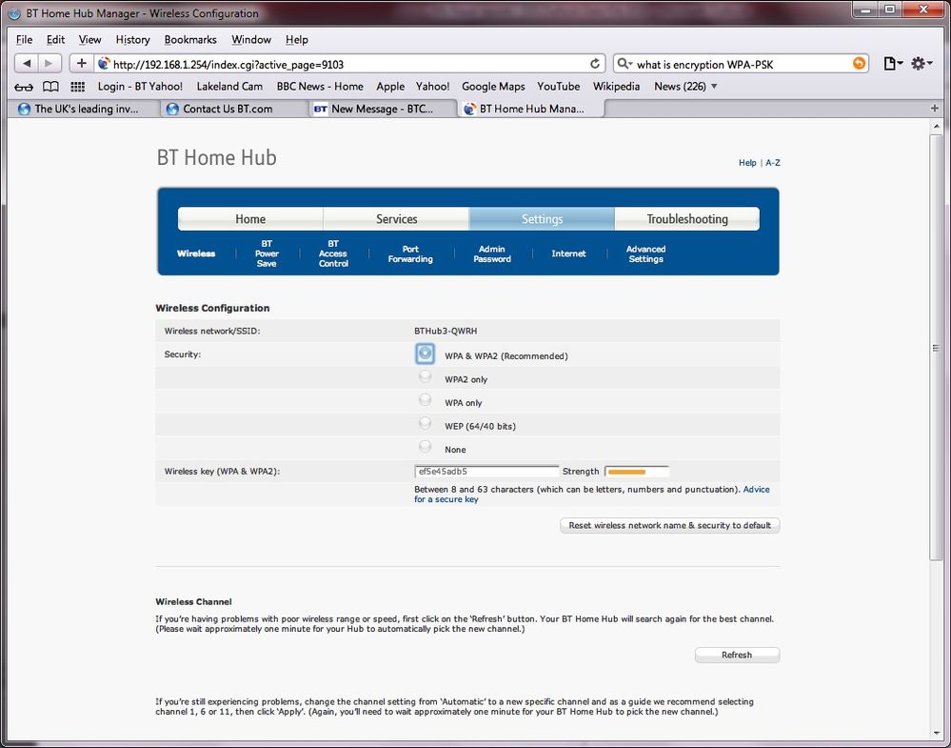Click the key Strength indicator bar

637,471
